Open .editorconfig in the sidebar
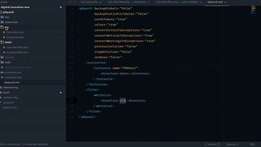This screenshot has width=261, height=147. (10, 98)
